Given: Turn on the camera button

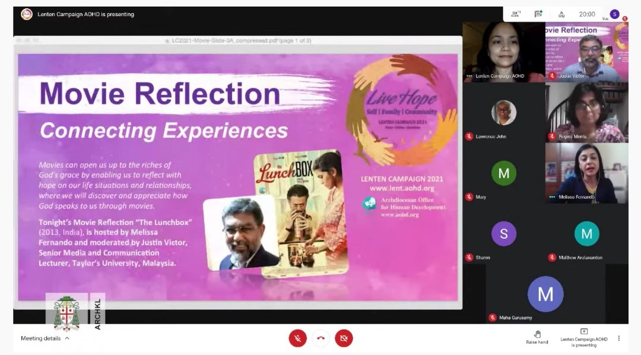Looking at the screenshot, I should point(344,338).
